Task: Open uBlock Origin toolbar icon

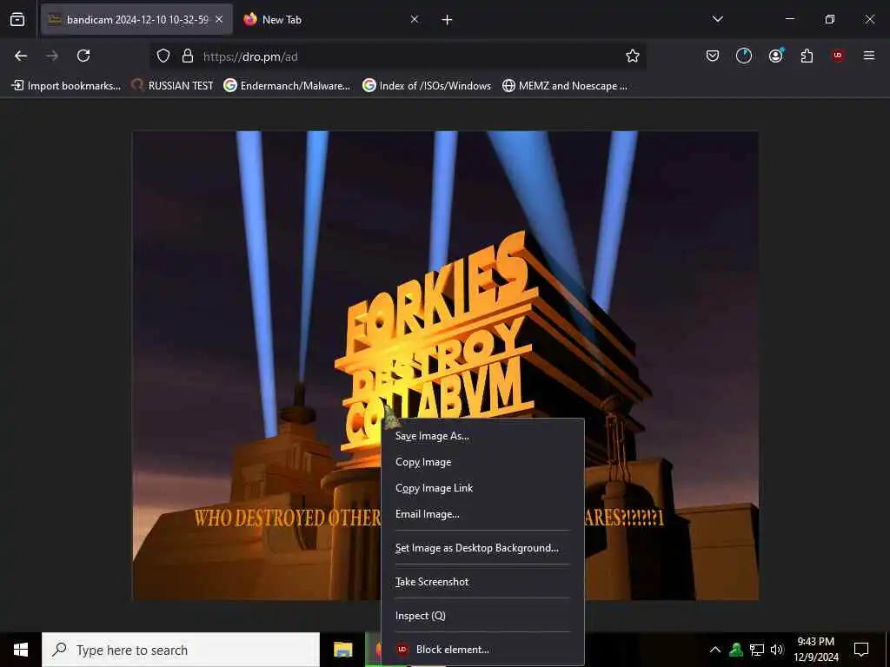Action: click(838, 56)
